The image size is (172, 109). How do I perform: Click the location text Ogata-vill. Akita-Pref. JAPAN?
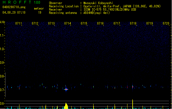(x=107, y=6)
